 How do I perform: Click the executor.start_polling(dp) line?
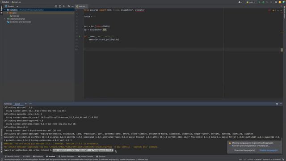(104, 40)
